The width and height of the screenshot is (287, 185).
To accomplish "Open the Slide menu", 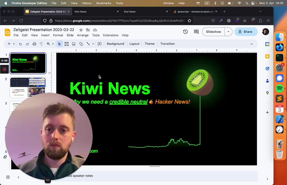I will click(70, 35).
